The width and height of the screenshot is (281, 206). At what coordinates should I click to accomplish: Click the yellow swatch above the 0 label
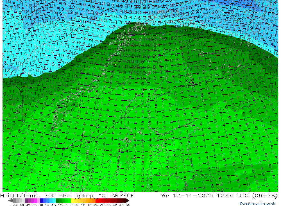point(72,201)
